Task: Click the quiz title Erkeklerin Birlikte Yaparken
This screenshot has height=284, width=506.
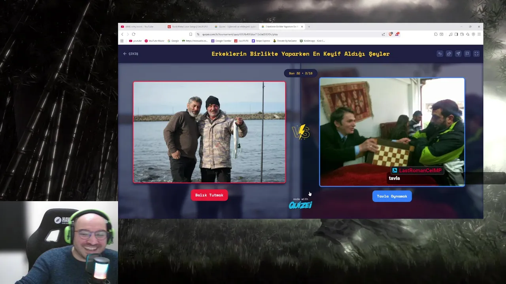Action: [300, 54]
